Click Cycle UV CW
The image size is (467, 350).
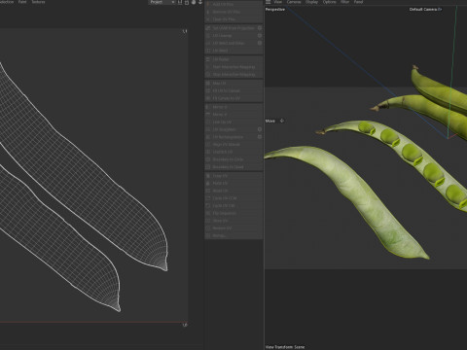pyautogui.click(x=233, y=206)
